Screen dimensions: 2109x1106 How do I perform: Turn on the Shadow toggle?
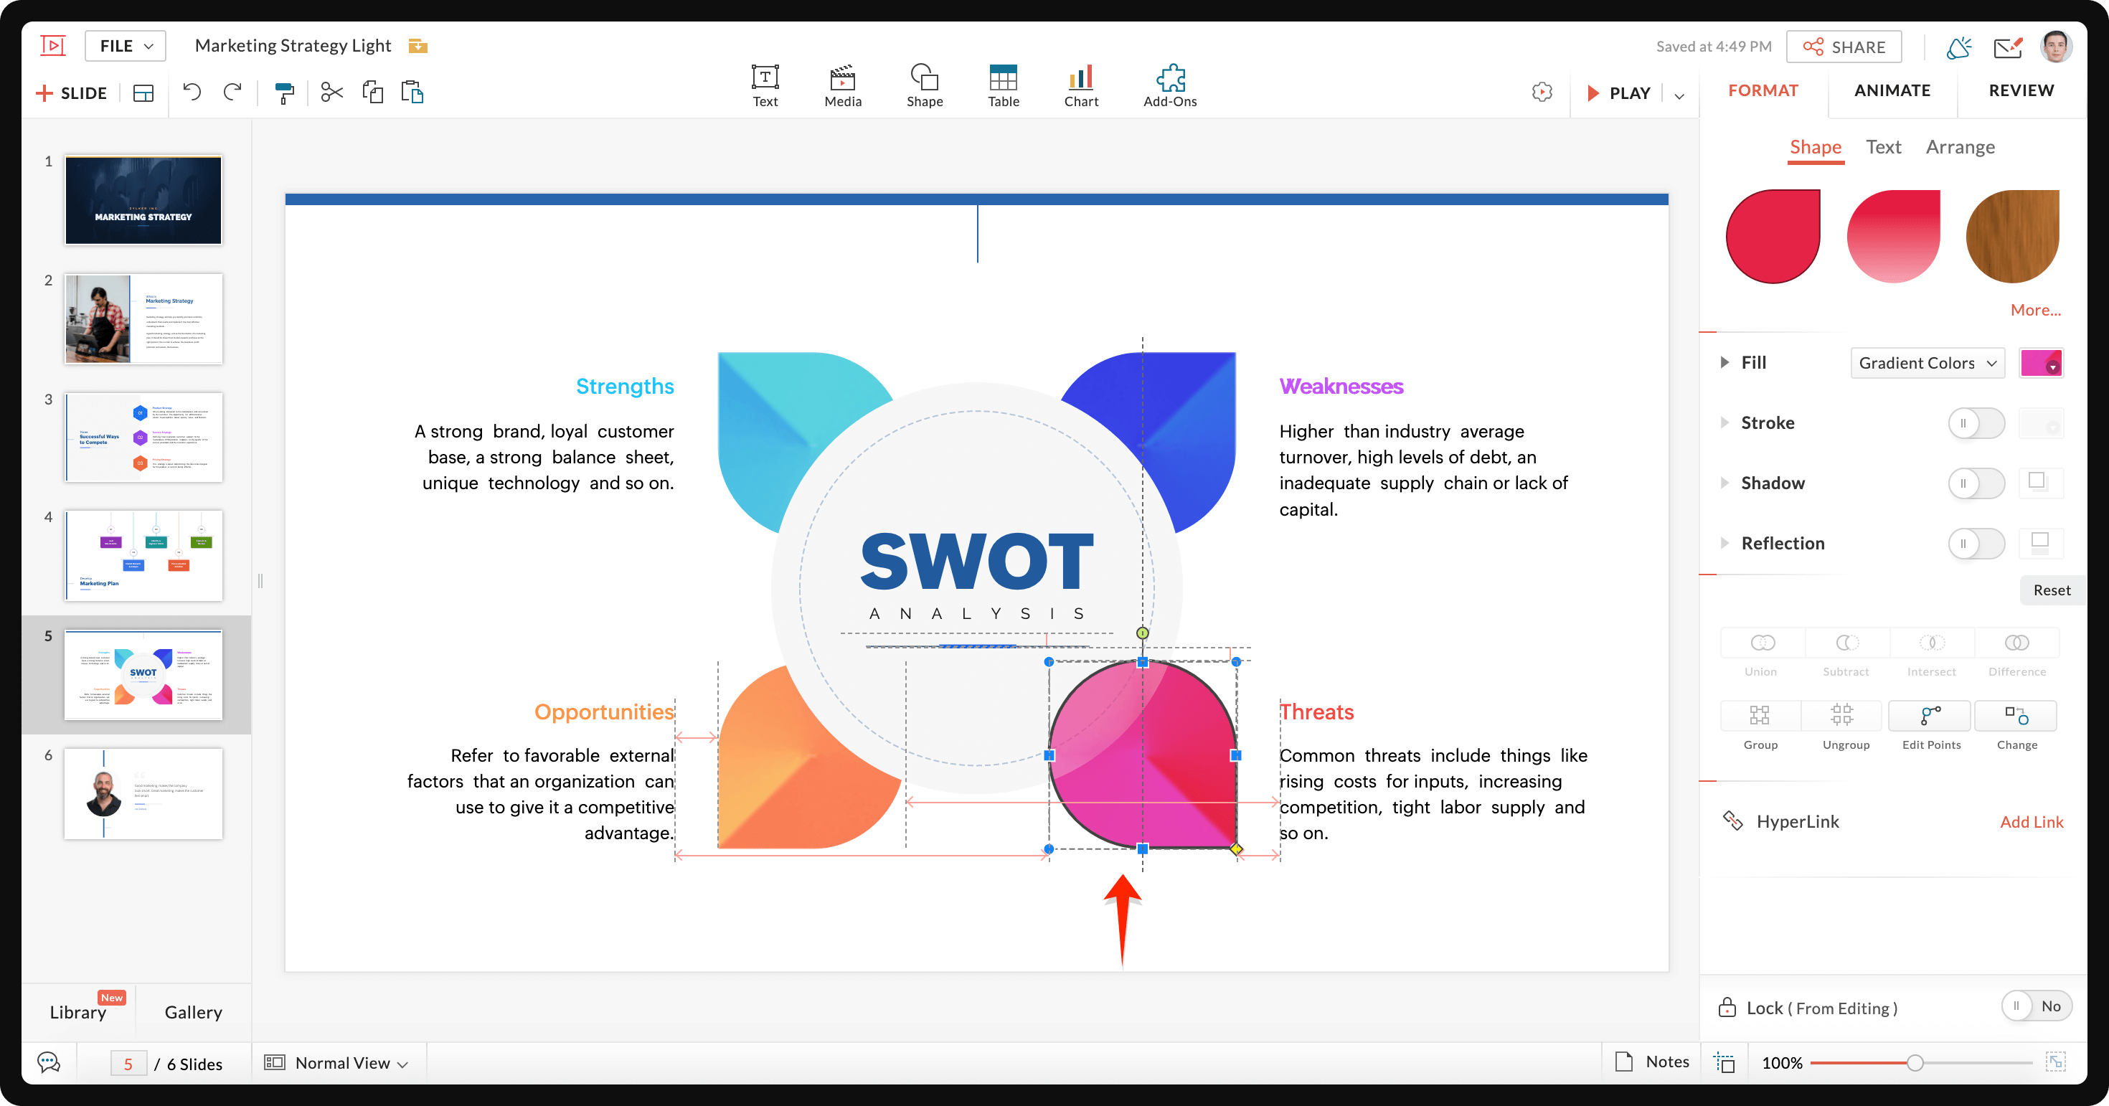[1976, 483]
